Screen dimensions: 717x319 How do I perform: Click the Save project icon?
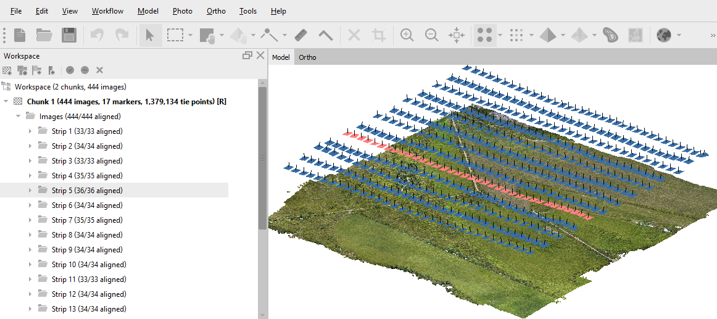coord(69,35)
